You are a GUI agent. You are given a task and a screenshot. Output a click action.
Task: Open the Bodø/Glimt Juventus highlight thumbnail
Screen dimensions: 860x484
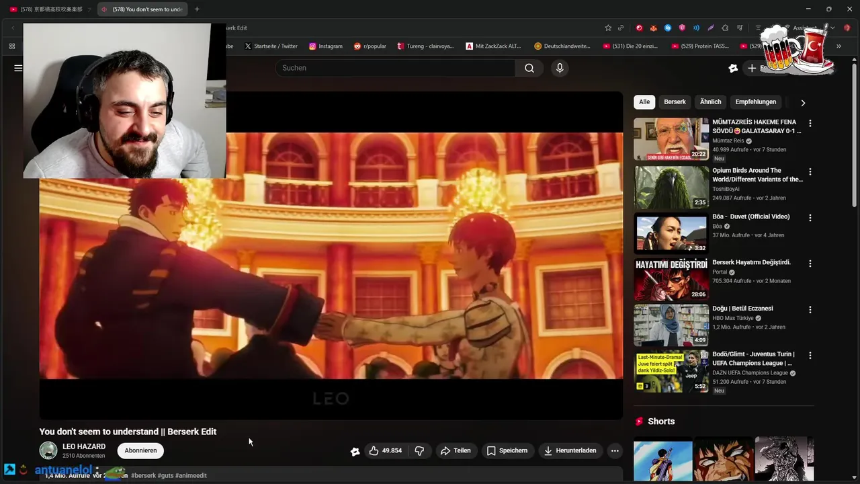(671, 371)
